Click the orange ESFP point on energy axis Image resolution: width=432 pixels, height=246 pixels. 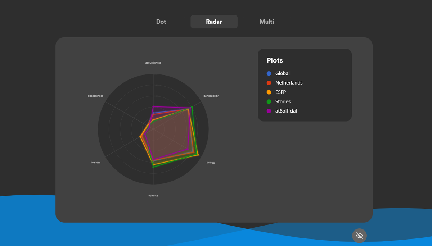tap(198, 155)
